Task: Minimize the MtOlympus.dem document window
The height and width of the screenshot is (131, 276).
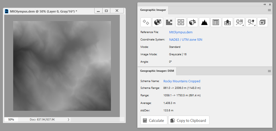Action: pyautogui.click(x=98, y=11)
